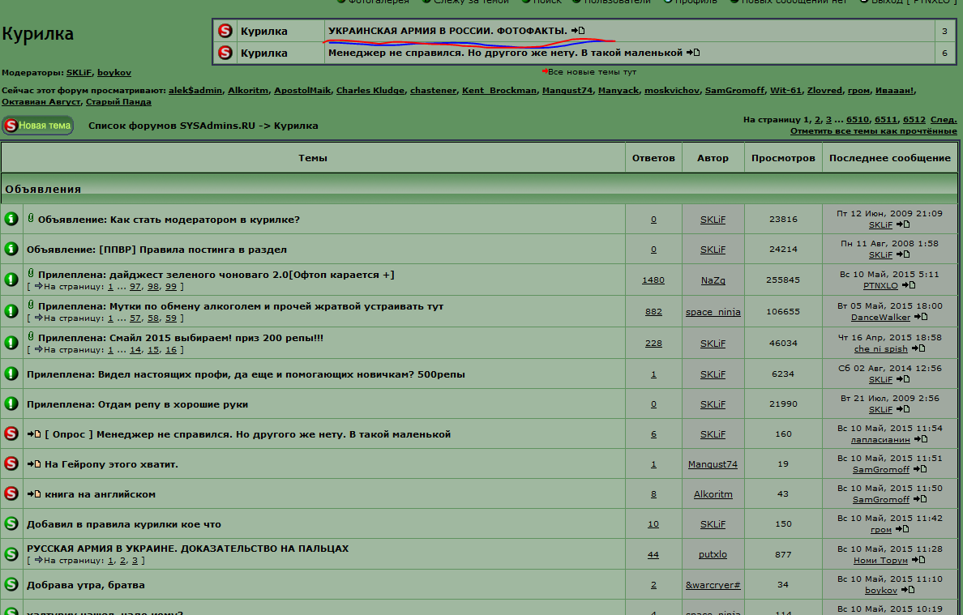Image resolution: width=963 pixels, height=615 pixels.
Task: Click sticky icon for Мутки по обмену алкоголем
Action: coord(11,311)
